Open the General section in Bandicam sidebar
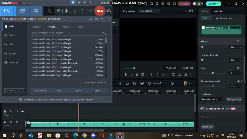Screen dimensions: 247x139 pos(12,36)
